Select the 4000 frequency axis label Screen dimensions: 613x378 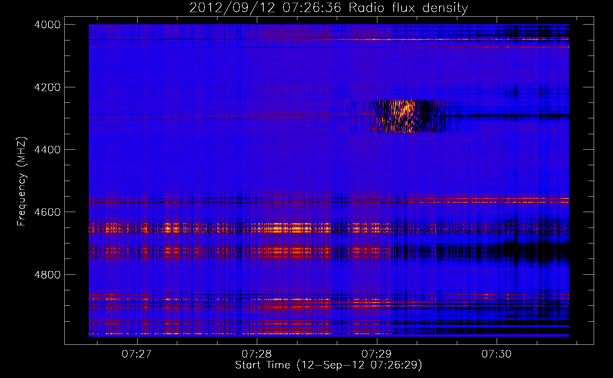coord(47,25)
